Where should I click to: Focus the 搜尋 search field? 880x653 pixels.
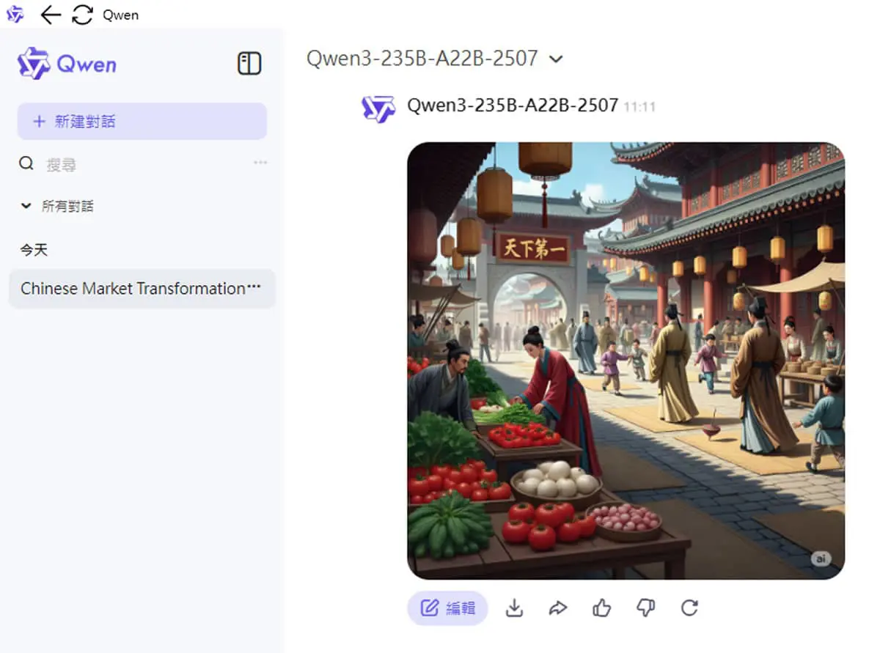click(x=143, y=164)
